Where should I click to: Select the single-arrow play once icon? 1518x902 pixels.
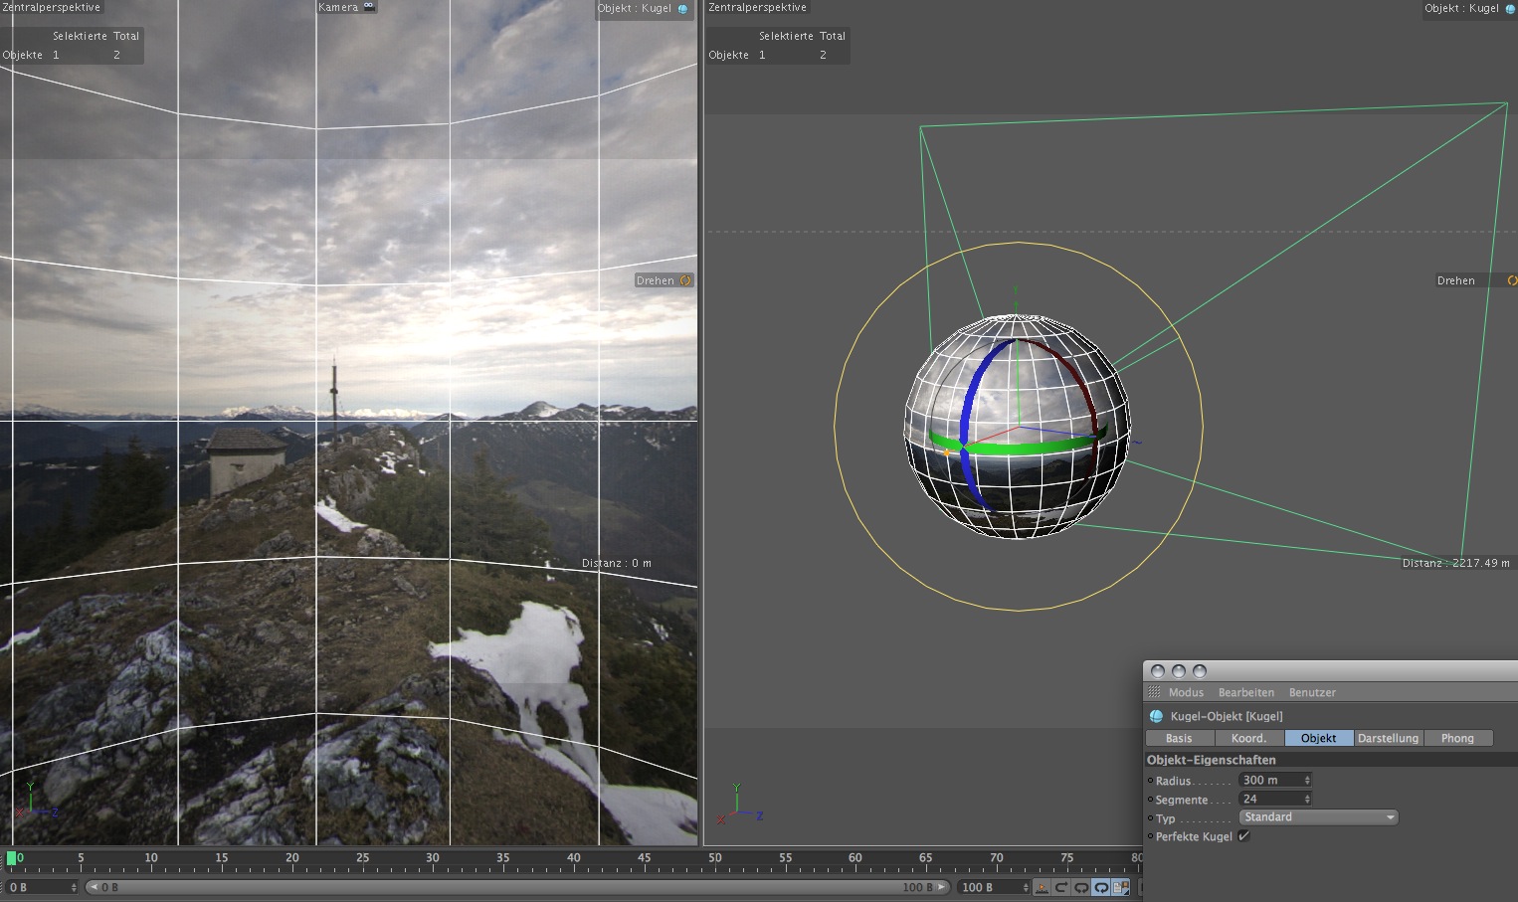click(1061, 887)
